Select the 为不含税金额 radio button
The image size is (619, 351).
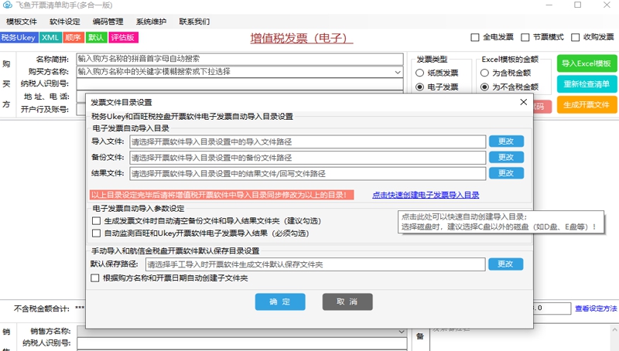(484, 87)
